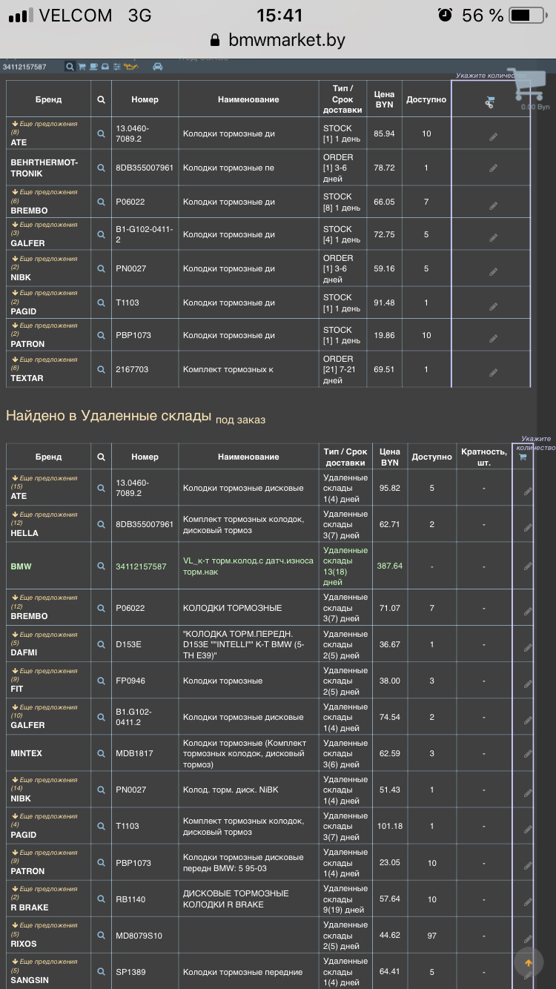Image resolution: width=556 pixels, height=989 pixels.
Task: Click 'Доступно' header in first table
Action: 426,99
